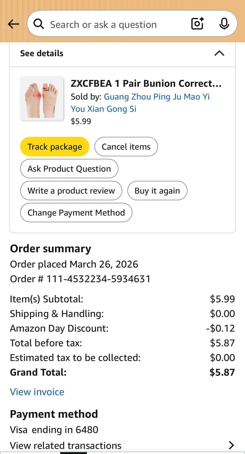The width and height of the screenshot is (245, 454).
Task: Open the bunion corrector product thumbnail
Action: tap(42, 98)
